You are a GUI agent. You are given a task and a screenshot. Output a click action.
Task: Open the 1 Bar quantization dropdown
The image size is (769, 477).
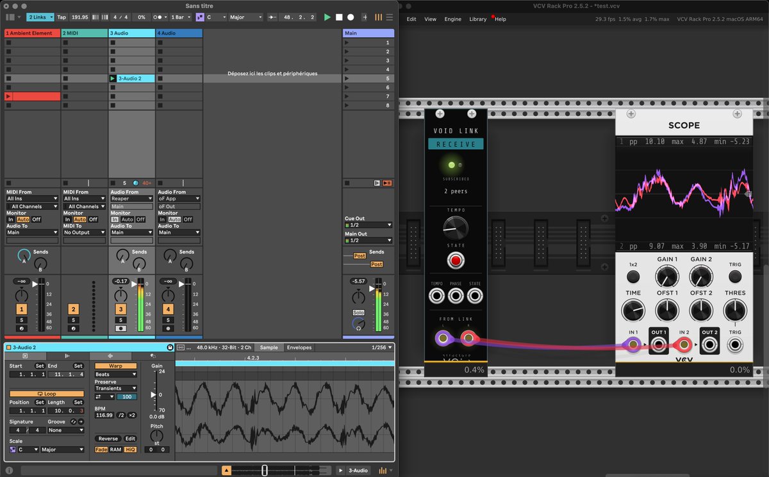[180, 17]
